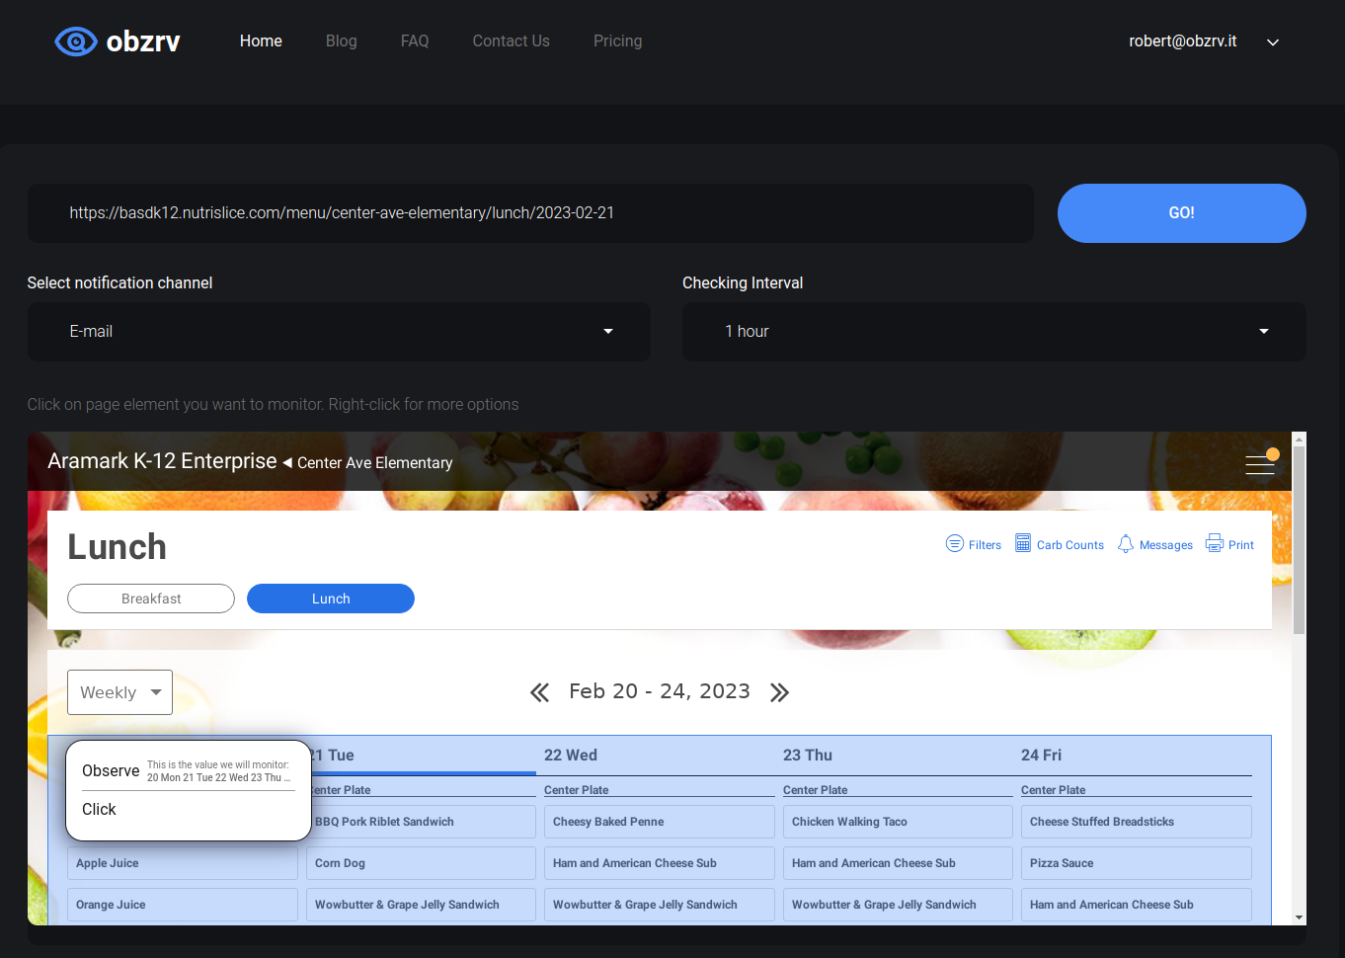This screenshot has height=958, width=1345.
Task: Click Thursday Ham and American Cheese Sub
Action: coord(898,863)
